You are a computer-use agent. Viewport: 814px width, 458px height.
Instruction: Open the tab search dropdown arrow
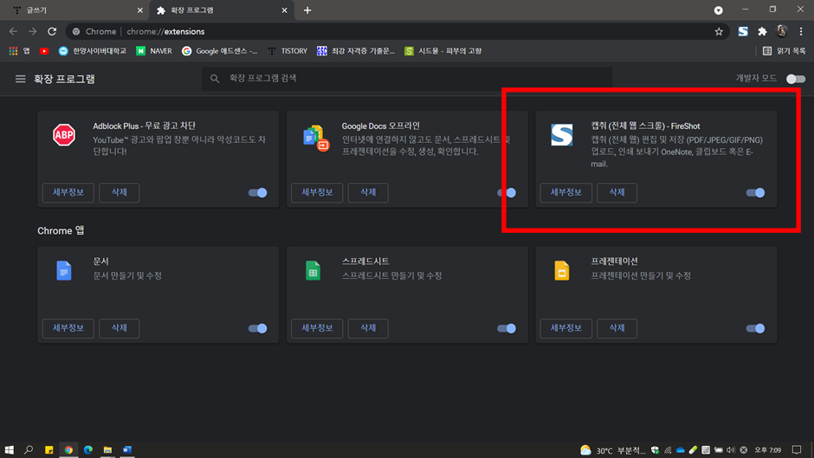pyautogui.click(x=719, y=10)
